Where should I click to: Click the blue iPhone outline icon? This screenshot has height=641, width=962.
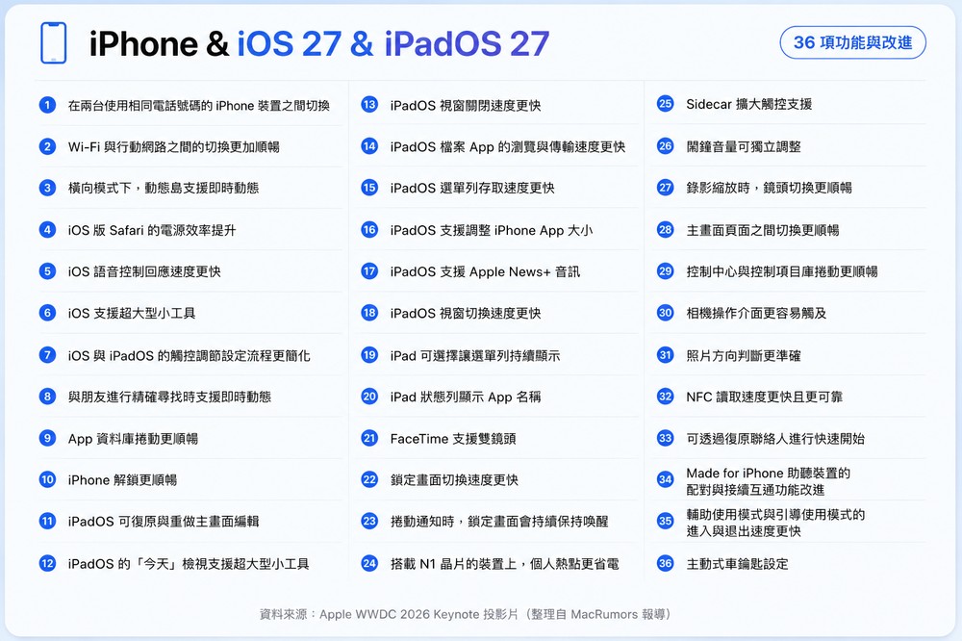[53, 43]
